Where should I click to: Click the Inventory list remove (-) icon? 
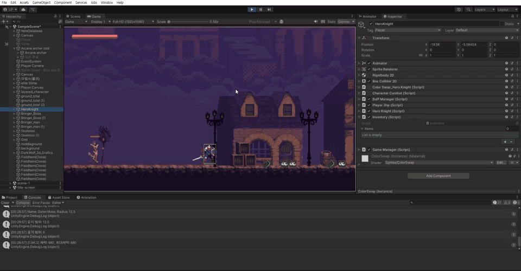[511, 142]
